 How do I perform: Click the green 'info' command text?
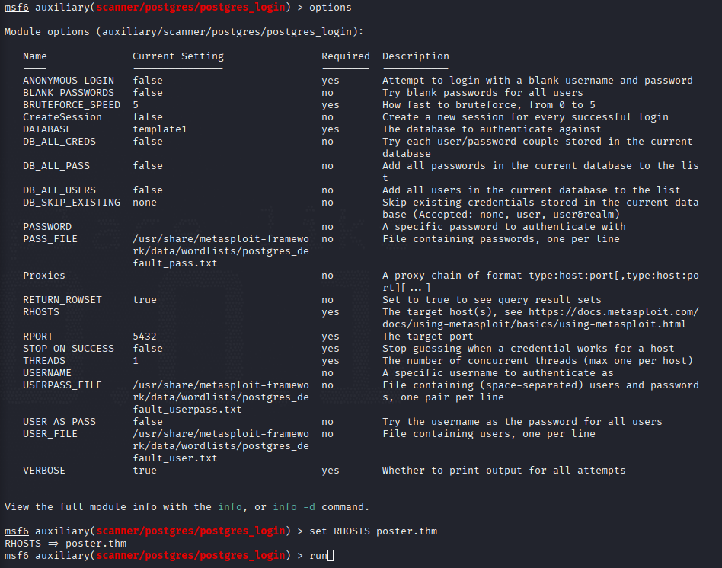(230, 507)
